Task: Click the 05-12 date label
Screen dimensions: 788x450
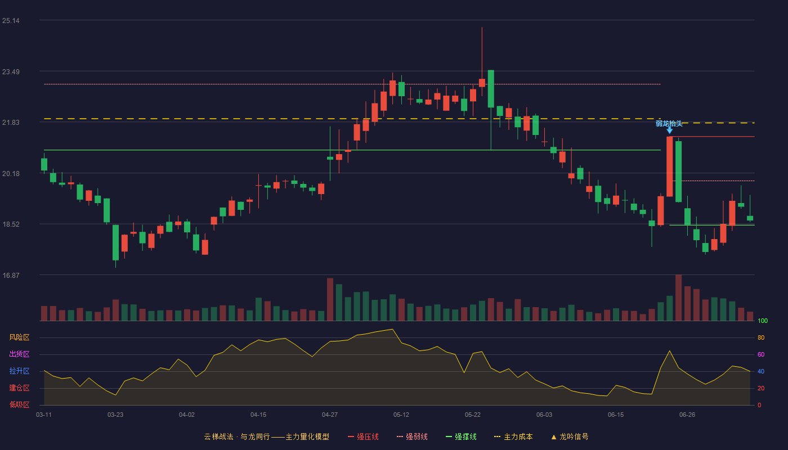Action: coord(401,415)
